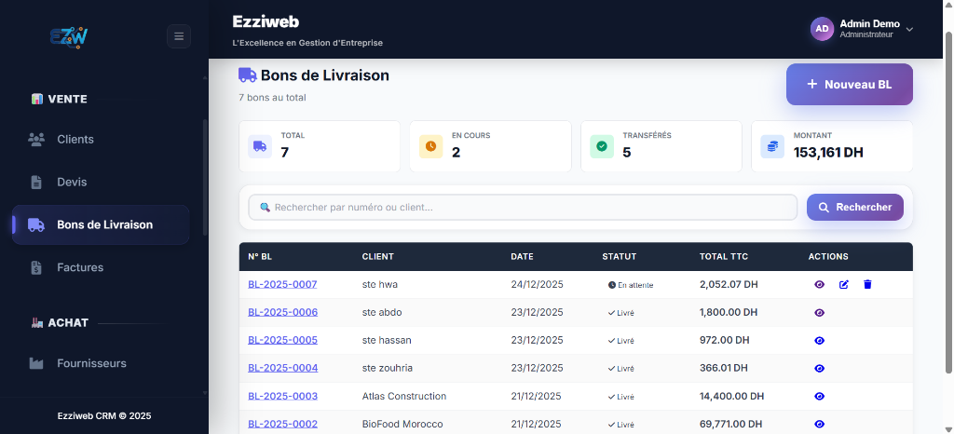Click the CLIENT column header
Viewport: 954px width, 434px height.
pyautogui.click(x=378, y=256)
